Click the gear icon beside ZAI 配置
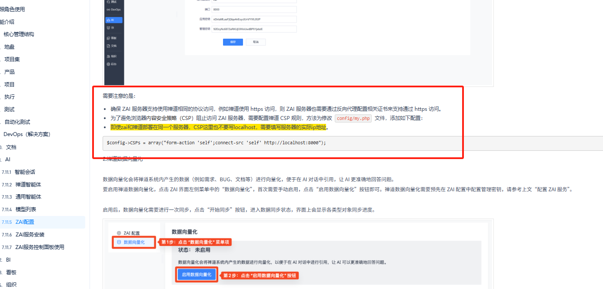The image size is (603, 289). pyautogui.click(x=119, y=233)
